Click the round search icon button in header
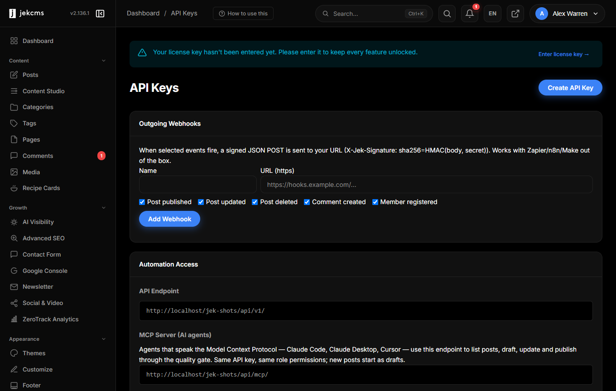 click(x=447, y=14)
